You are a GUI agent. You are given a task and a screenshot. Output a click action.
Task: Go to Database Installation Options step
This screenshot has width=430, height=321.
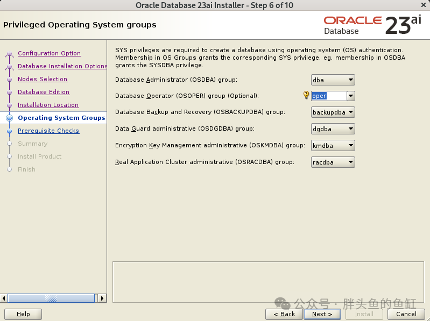62,66
